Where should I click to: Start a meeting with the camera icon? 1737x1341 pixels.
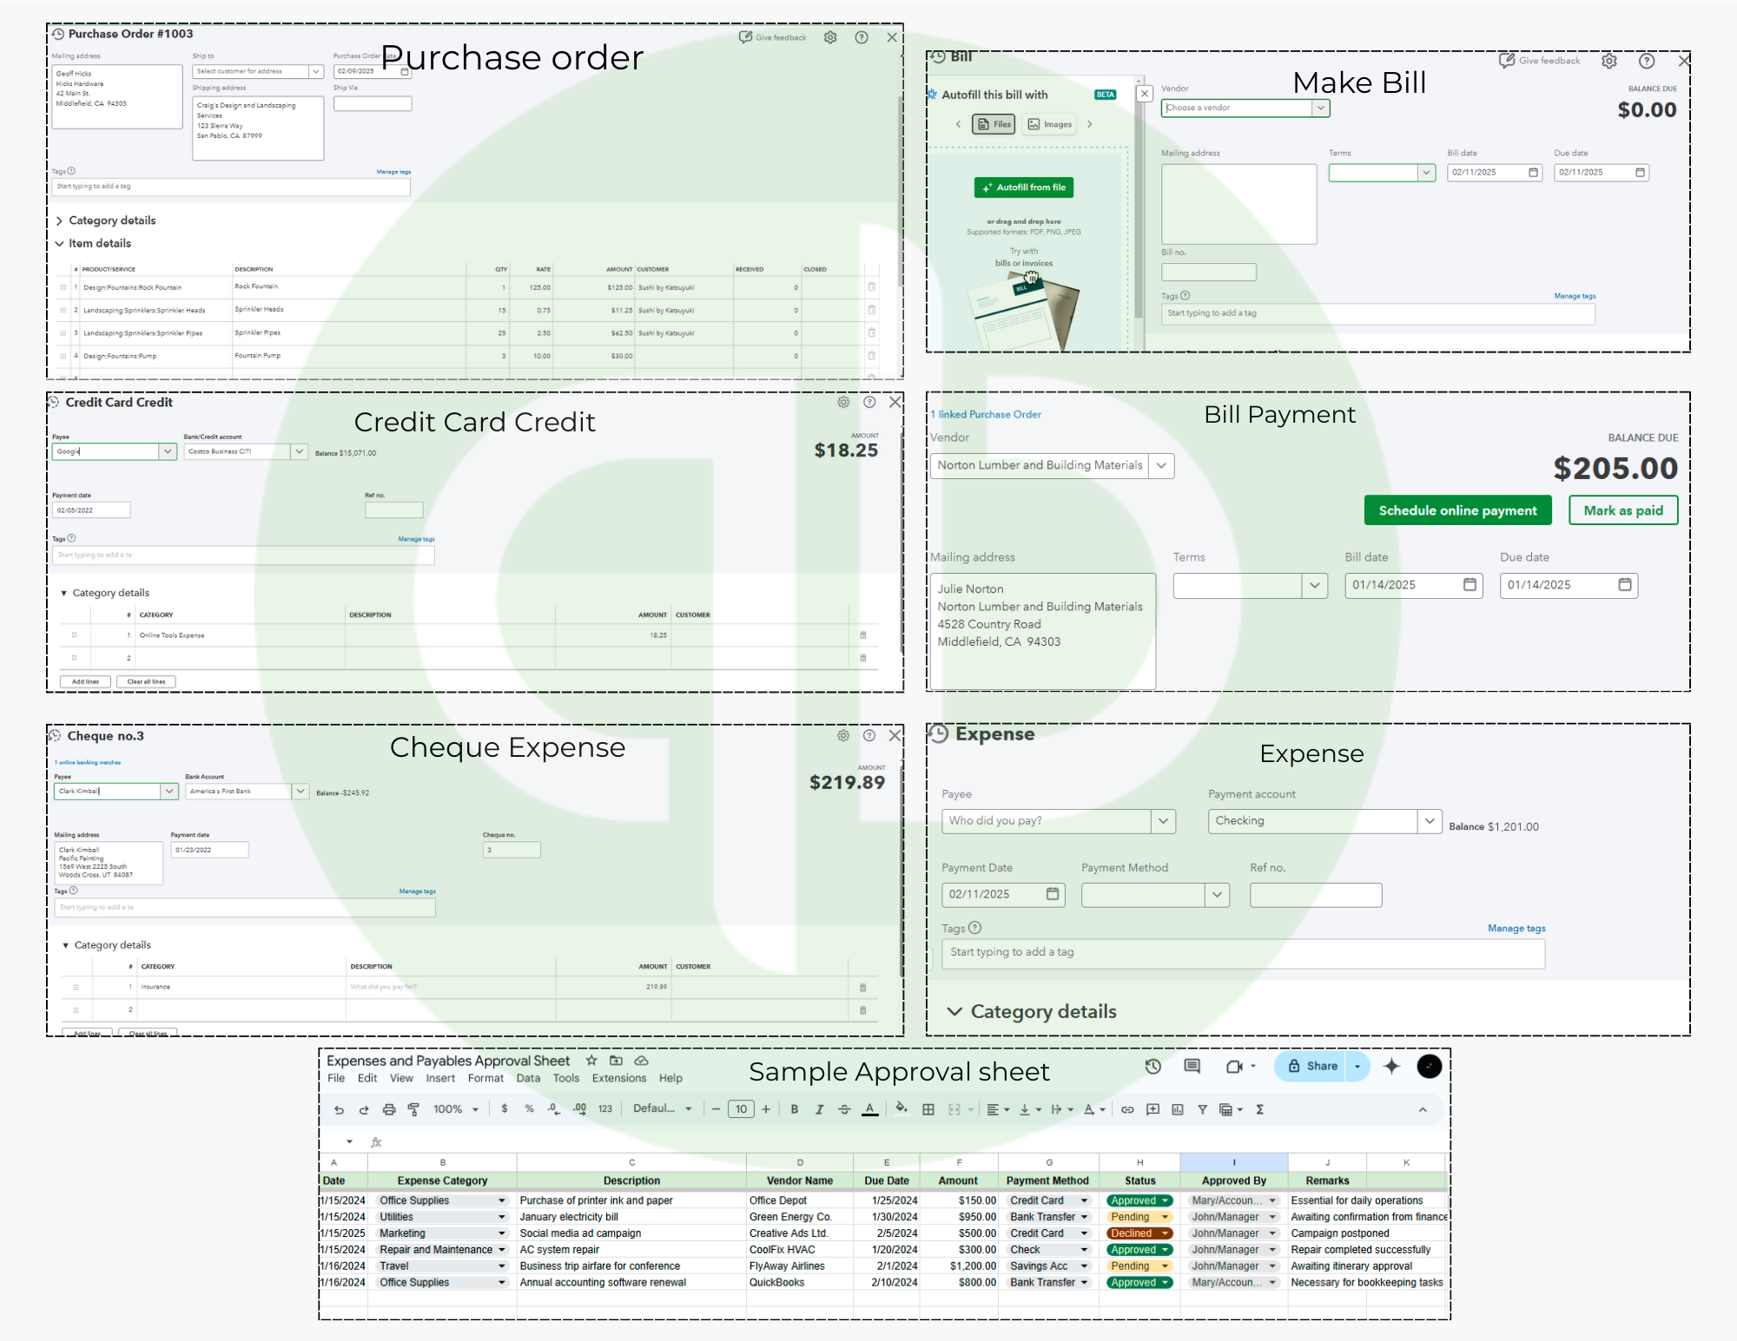click(1234, 1066)
